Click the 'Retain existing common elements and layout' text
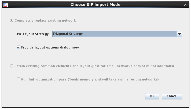The image size is (191, 109). [52, 66]
